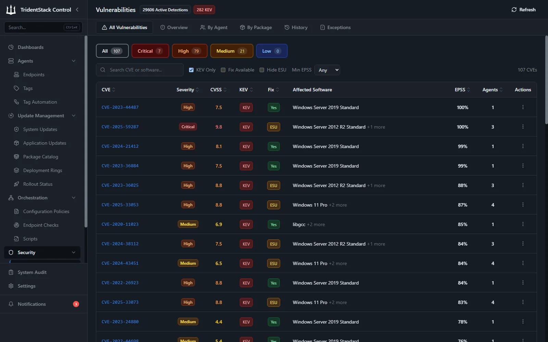Open the Exceptions tab
The image size is (548, 342).
pos(335,27)
